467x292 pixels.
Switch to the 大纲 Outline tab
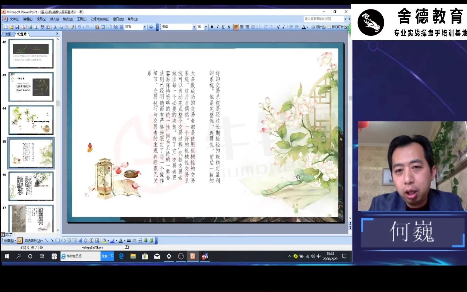click(x=8, y=34)
